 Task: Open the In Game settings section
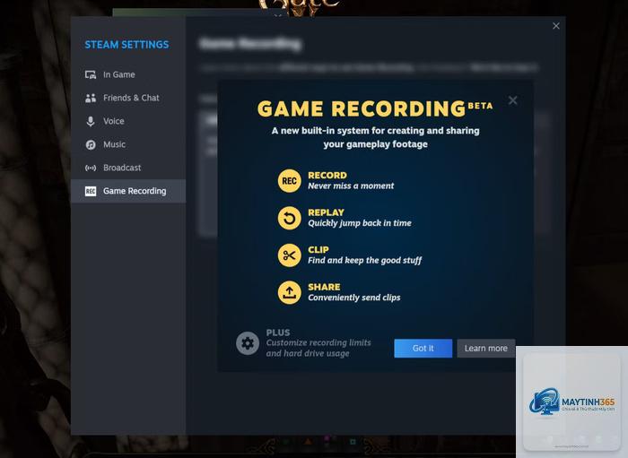pos(128,74)
